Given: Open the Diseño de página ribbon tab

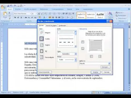Looking at the screenshot, I should [x=30, y=9].
